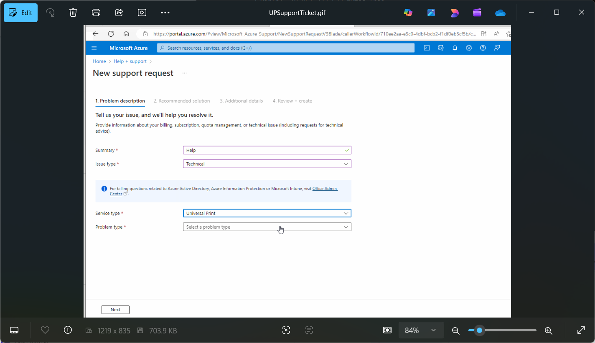Viewport: 595px width, 343px height.
Task: Open the ellipsis next to New support request
Action: 184,73
